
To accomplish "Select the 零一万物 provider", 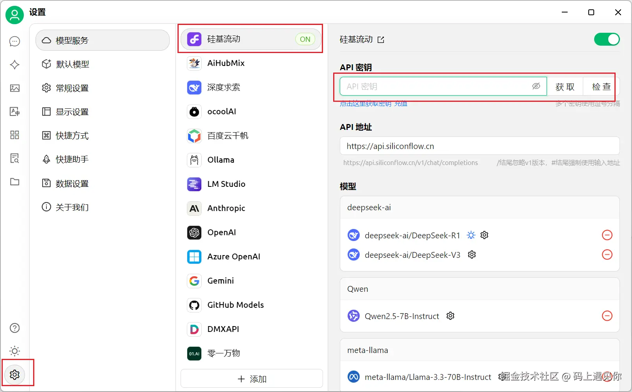I will pos(251,353).
